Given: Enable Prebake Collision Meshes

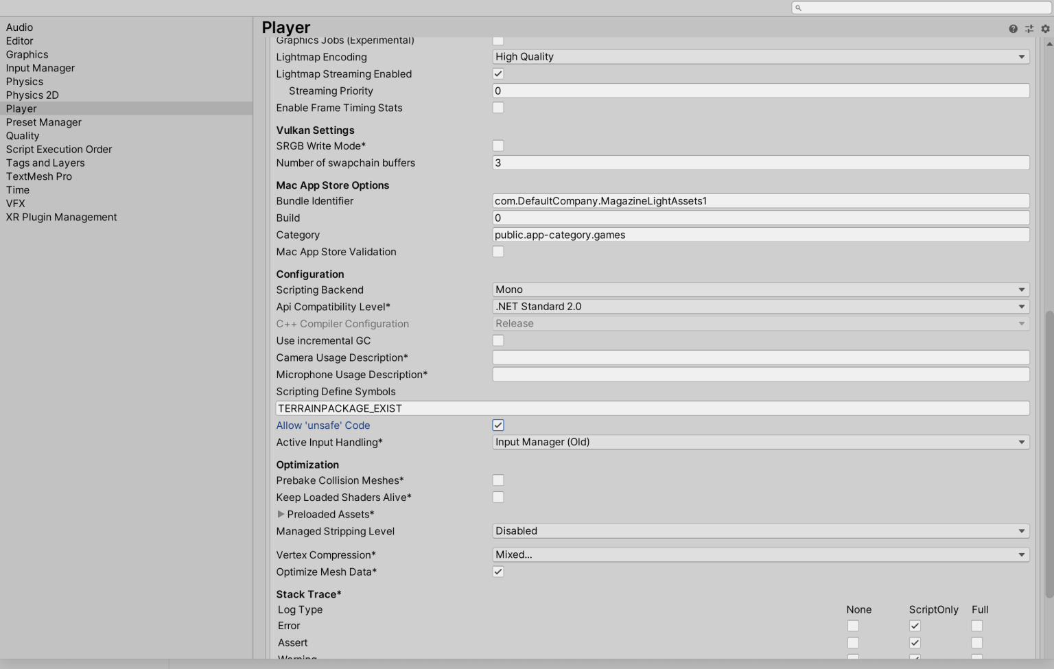Looking at the screenshot, I should pos(498,480).
